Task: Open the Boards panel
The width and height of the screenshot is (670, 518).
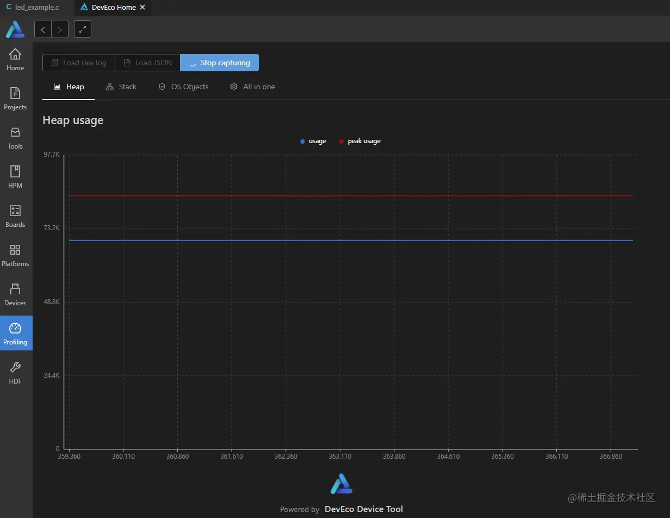Action: 15,215
